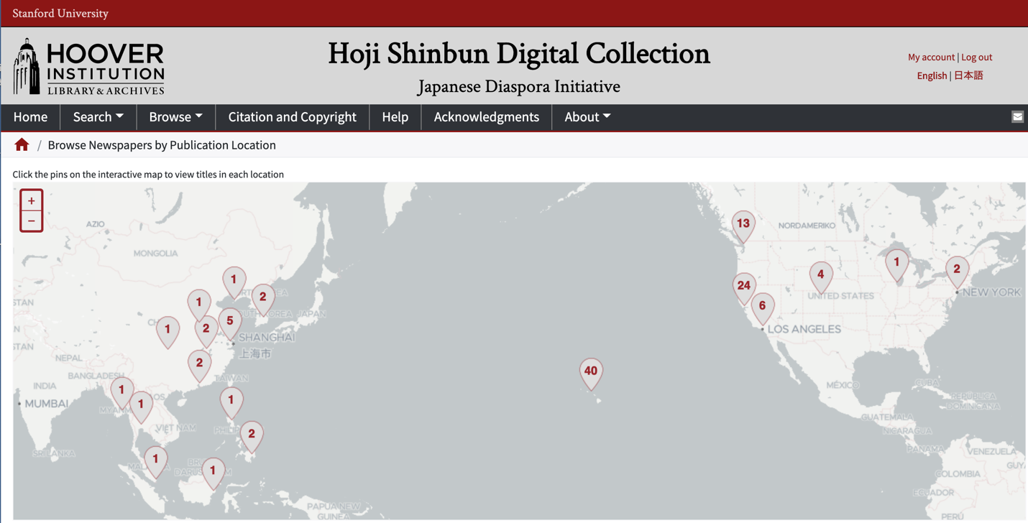Open Citation and Copyright page
This screenshot has height=523, width=1028.
[x=292, y=117]
